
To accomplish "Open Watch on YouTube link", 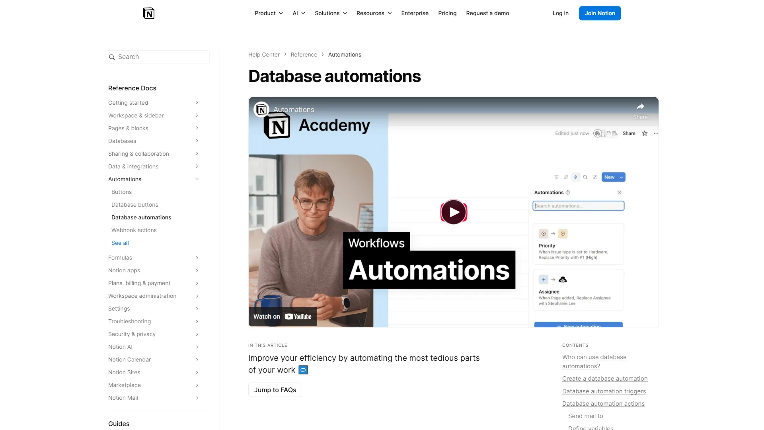I will point(283,317).
